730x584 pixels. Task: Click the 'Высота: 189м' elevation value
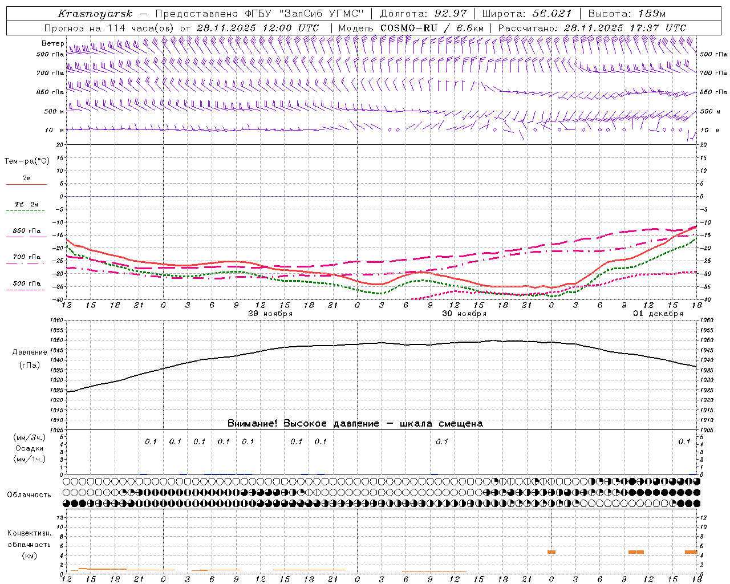click(627, 14)
